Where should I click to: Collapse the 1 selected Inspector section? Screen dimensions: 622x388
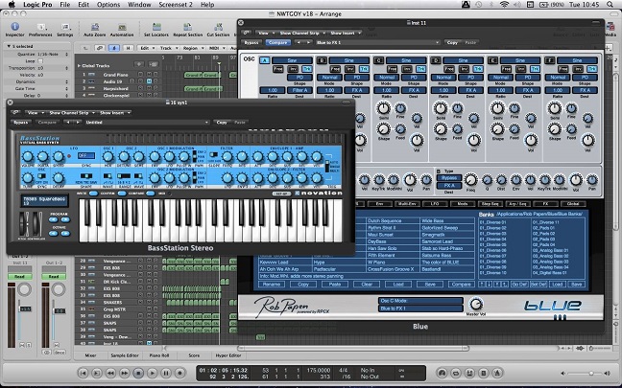[x=9, y=46]
